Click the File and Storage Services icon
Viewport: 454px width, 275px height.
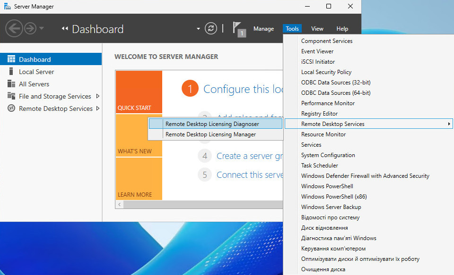tap(11, 96)
